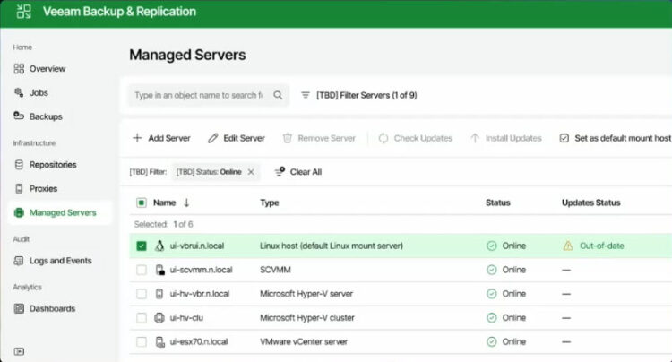Click the Online status icon for ui-hv-clu
Viewport: 672px width, 362px height.
point(491,318)
